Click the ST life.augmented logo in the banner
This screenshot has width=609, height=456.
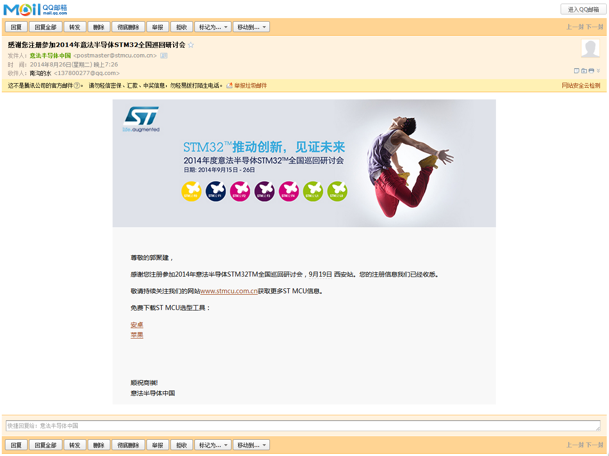coord(142,119)
